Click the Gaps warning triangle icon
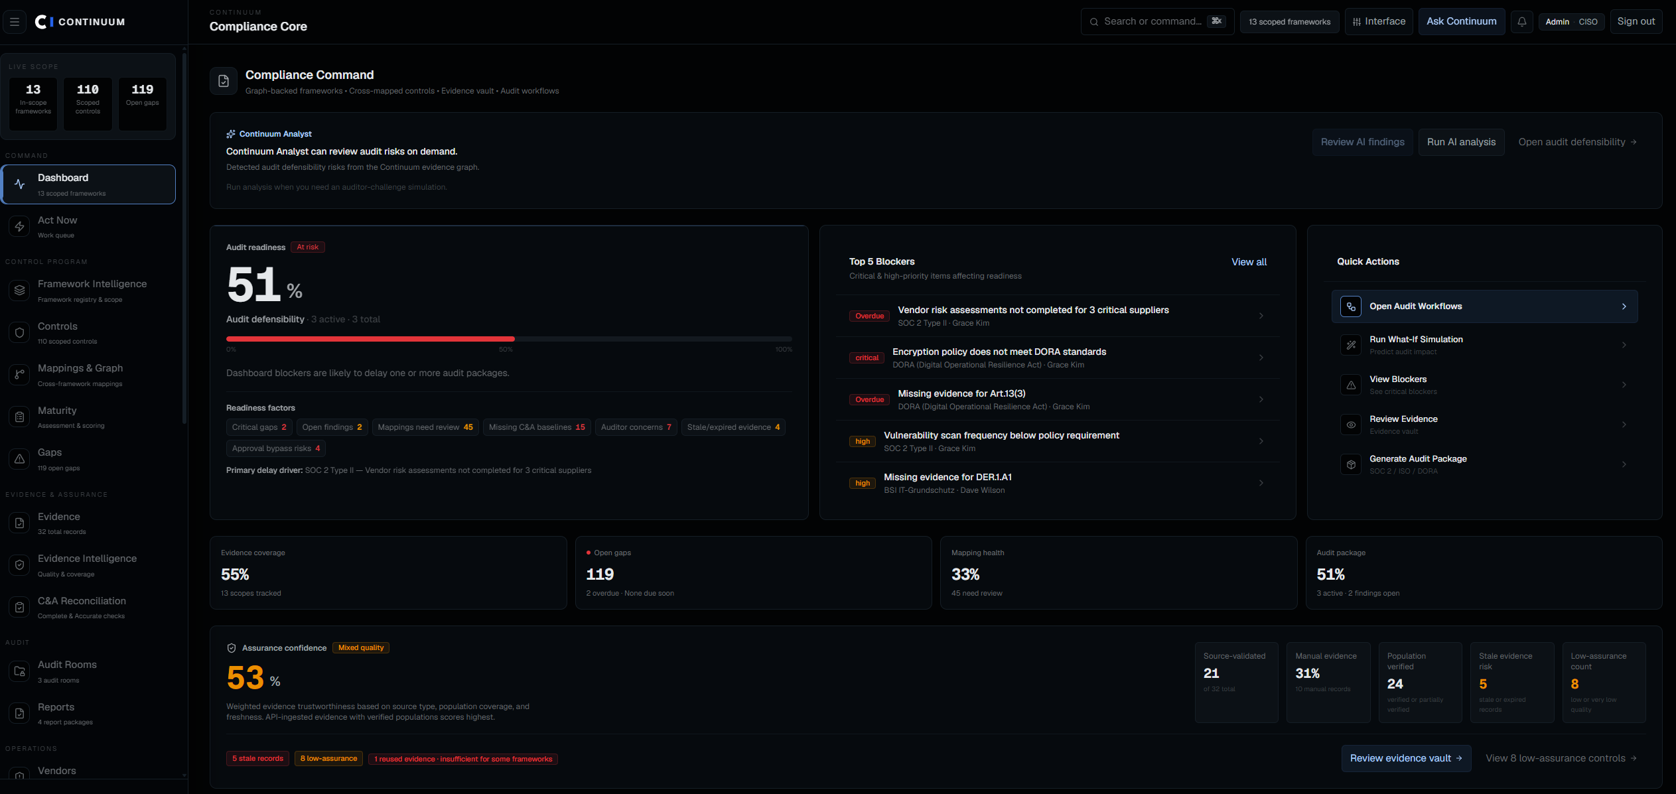The width and height of the screenshot is (1676, 794). (x=19, y=459)
